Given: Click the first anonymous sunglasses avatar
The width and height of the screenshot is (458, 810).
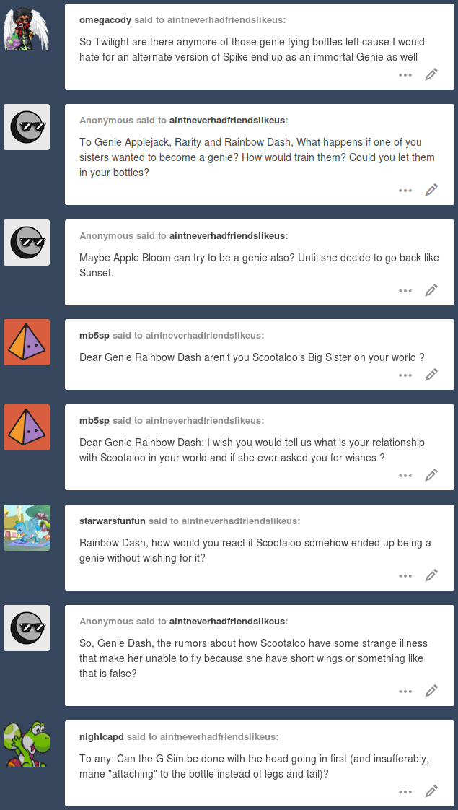Looking at the screenshot, I should (27, 127).
